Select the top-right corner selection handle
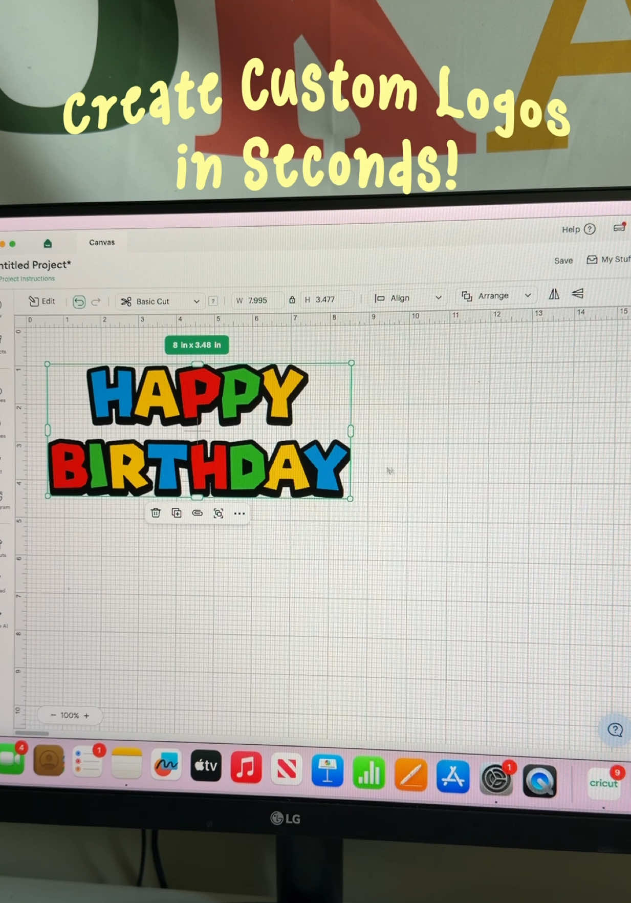 pos(352,362)
